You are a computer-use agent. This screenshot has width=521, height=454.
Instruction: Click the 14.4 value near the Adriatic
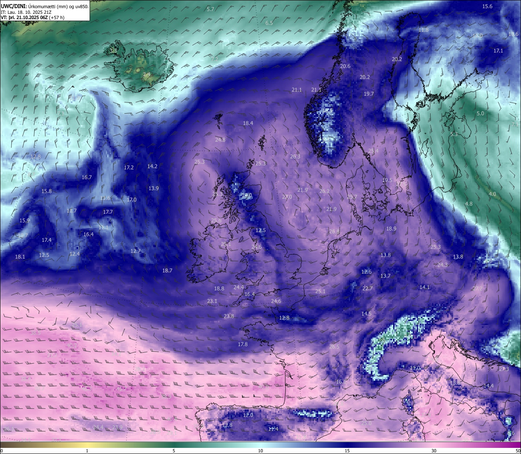click(488, 386)
